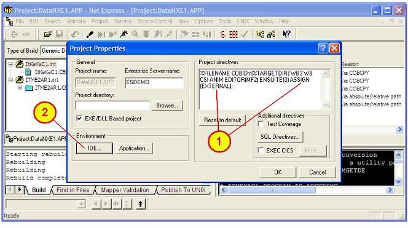The width and height of the screenshot is (408, 228).
Task: Click the red brick-pattern toolbar icon
Action: [x=233, y=34]
